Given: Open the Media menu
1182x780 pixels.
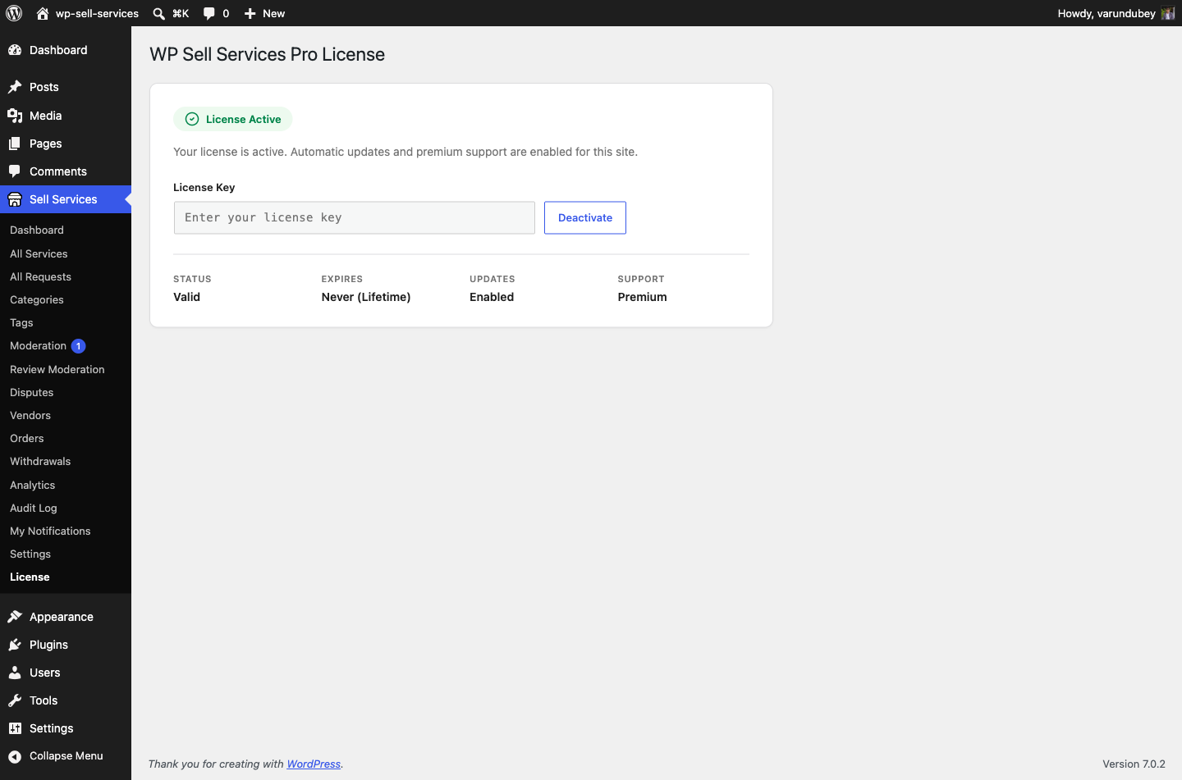Looking at the screenshot, I should tap(66, 116).
